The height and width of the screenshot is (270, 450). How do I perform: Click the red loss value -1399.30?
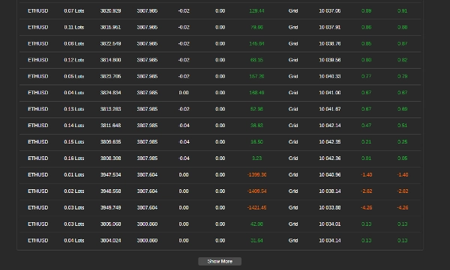click(x=256, y=175)
